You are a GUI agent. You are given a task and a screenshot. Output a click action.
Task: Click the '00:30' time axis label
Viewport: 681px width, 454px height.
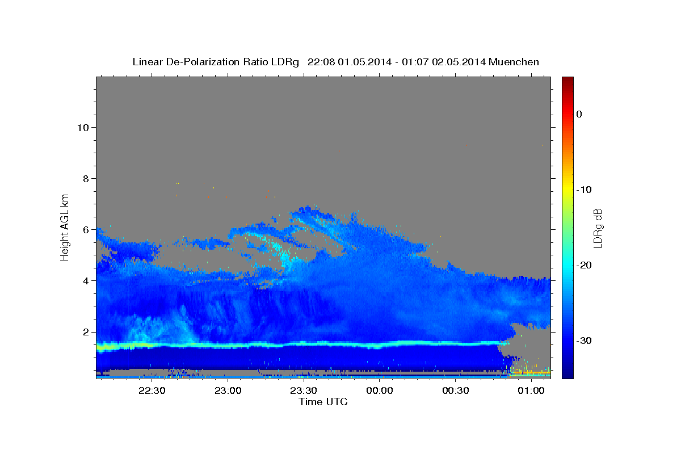(x=455, y=390)
